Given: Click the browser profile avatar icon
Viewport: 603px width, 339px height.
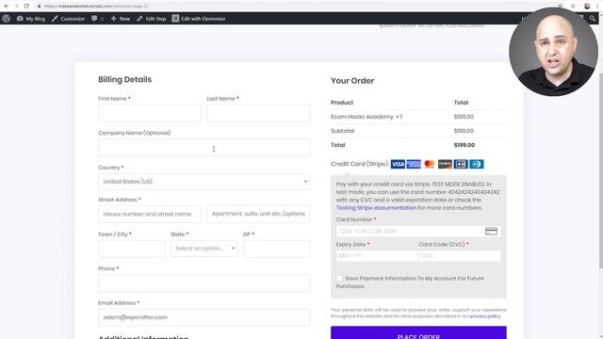Looking at the screenshot, I should pos(587,6).
